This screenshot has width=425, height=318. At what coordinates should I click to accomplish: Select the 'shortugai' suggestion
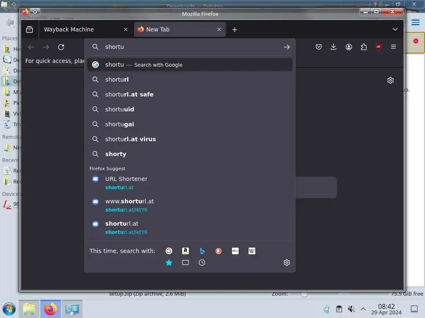tap(190, 124)
